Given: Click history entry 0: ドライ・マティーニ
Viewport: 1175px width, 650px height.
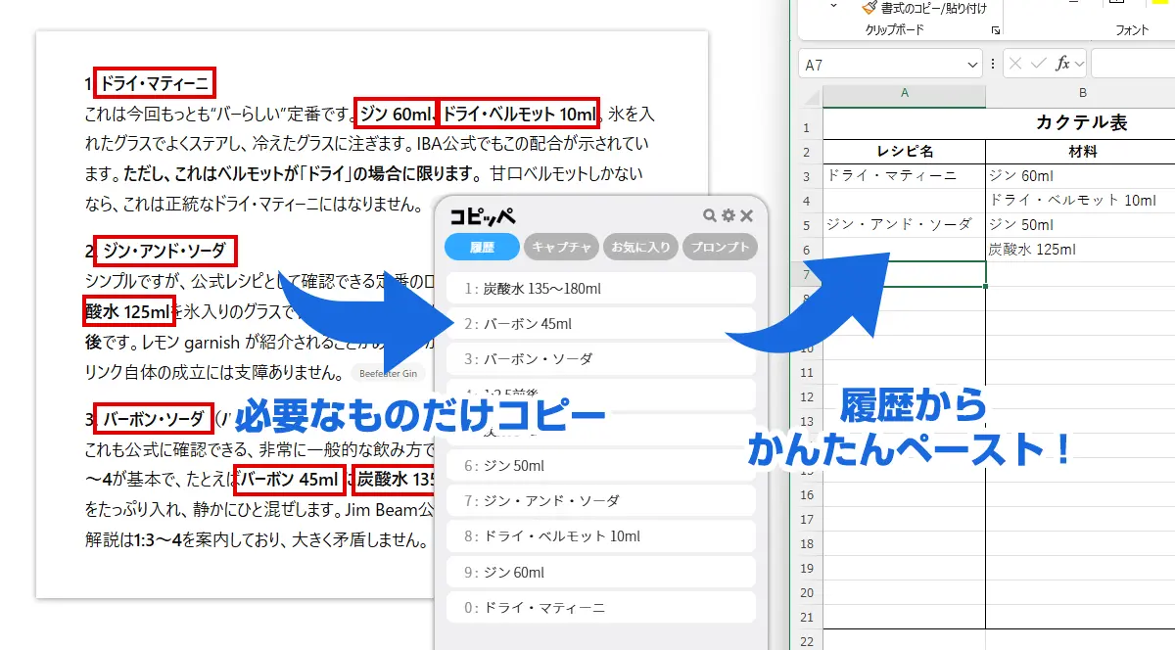Looking at the screenshot, I should [600, 607].
